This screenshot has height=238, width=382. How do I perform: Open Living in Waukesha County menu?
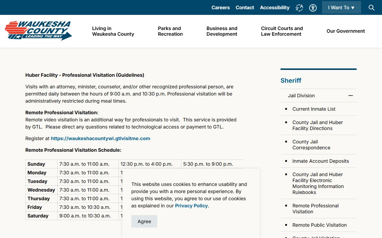113,31
